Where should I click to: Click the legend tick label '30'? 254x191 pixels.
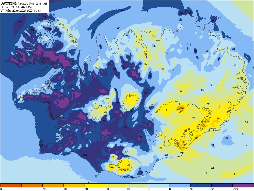[65, 189]
